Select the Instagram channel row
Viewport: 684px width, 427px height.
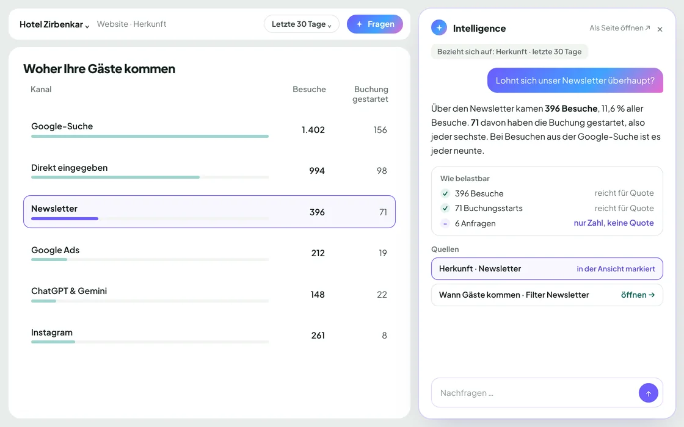[x=209, y=335]
